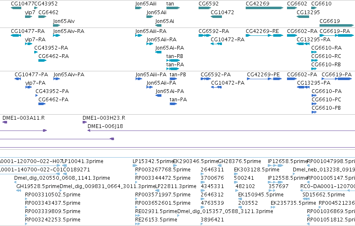Screen dimensions: 355x226
Task: Click the GH28376.5prime EST label
Action: (239, 161)
